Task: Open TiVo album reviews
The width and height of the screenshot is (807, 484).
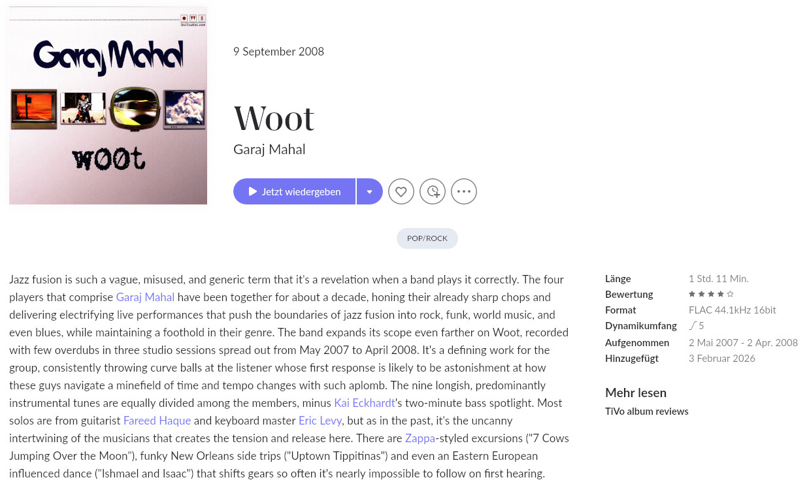Action: point(646,411)
